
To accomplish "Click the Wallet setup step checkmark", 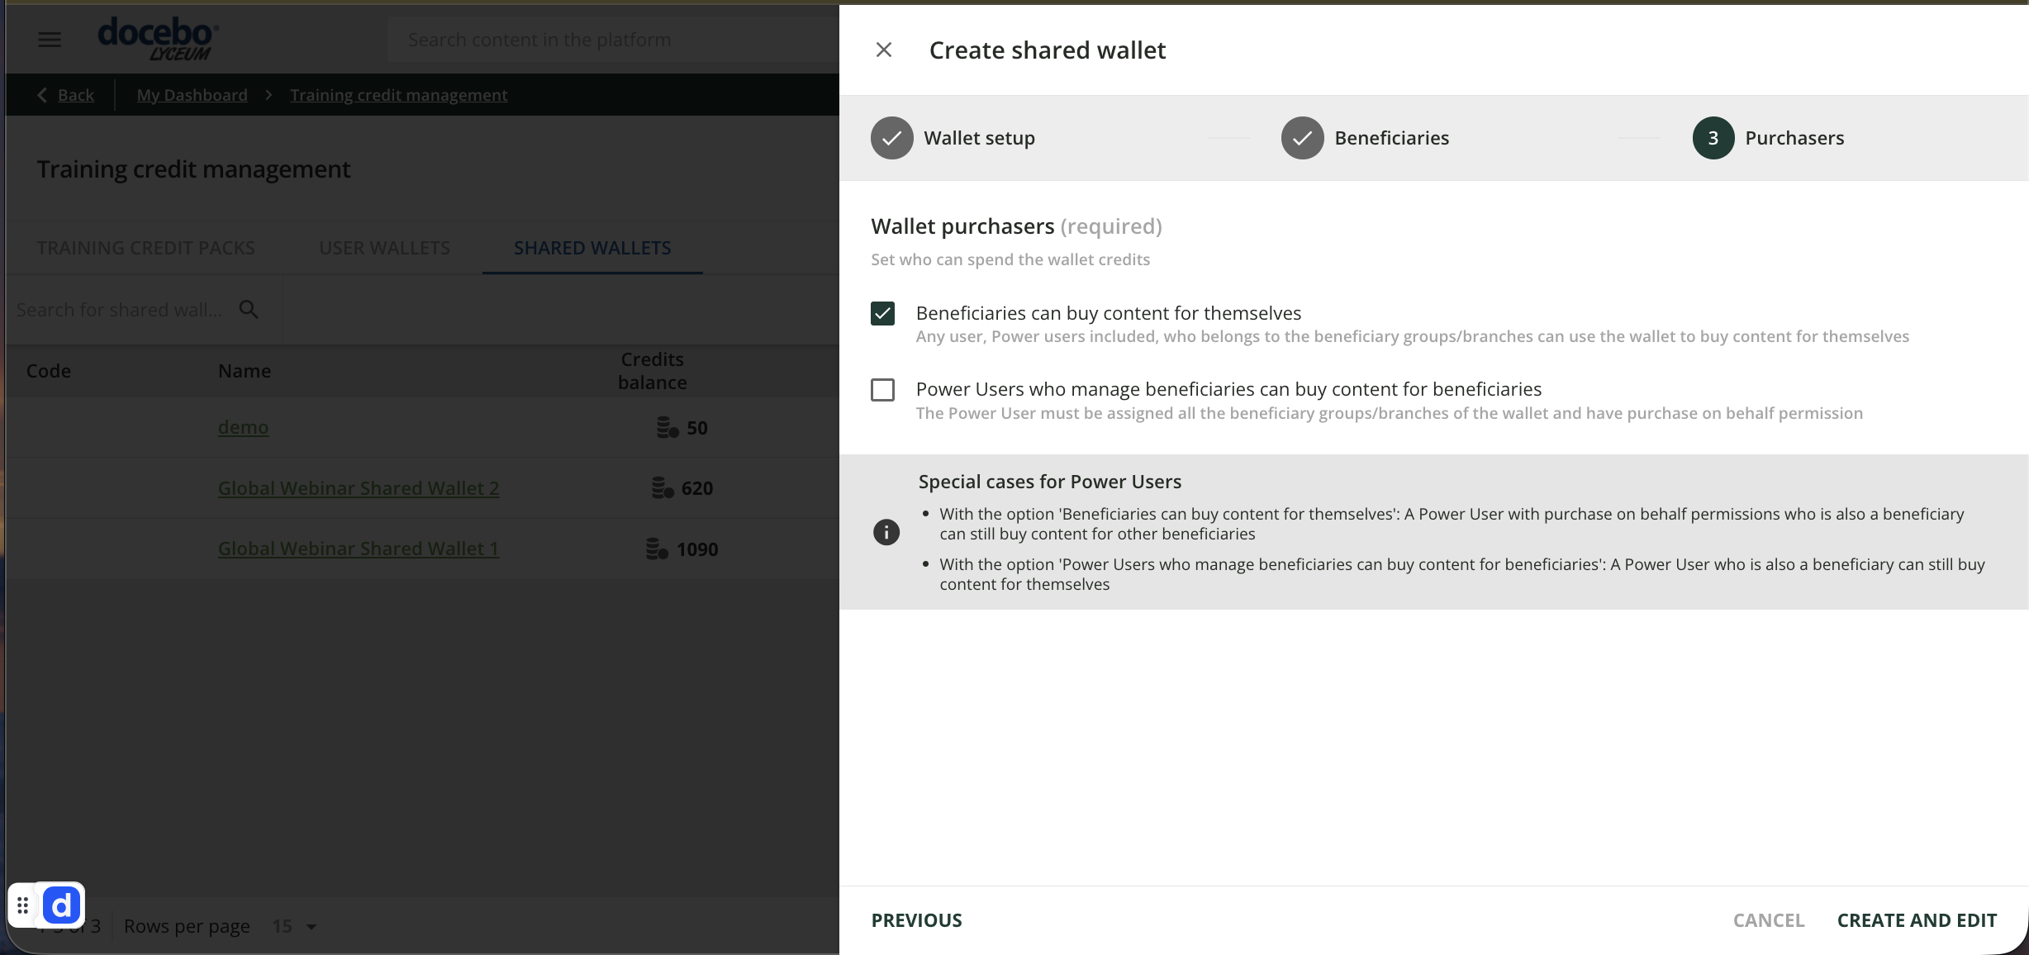I will pyautogui.click(x=891, y=138).
